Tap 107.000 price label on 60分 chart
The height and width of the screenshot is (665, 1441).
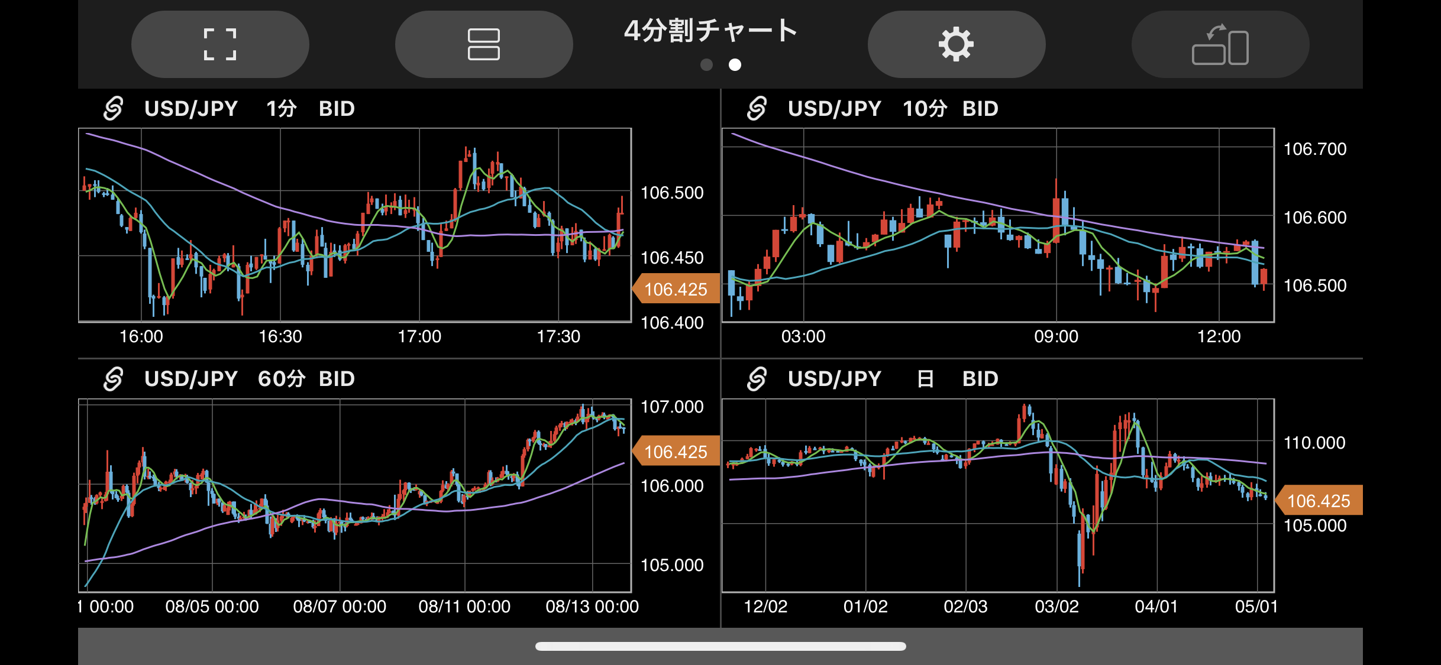point(672,407)
